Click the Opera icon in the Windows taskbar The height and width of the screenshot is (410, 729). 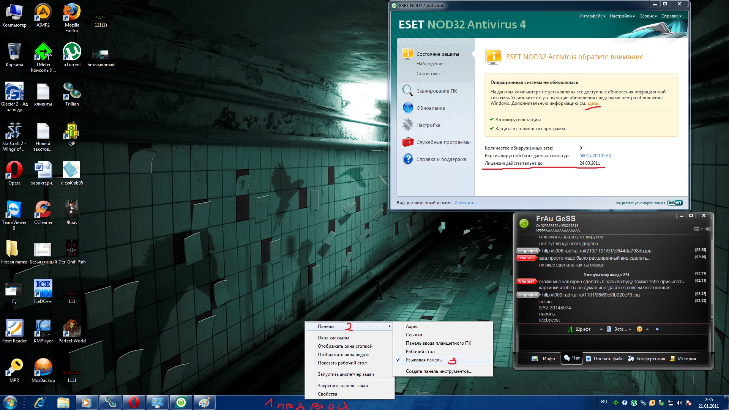coord(134,402)
